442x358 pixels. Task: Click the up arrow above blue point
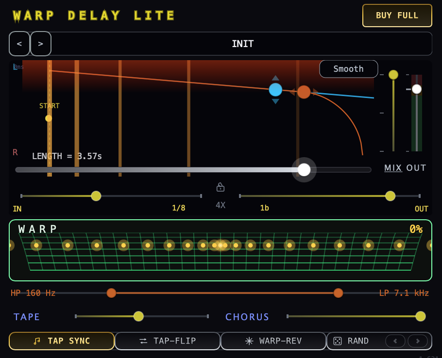pyautogui.click(x=275, y=78)
